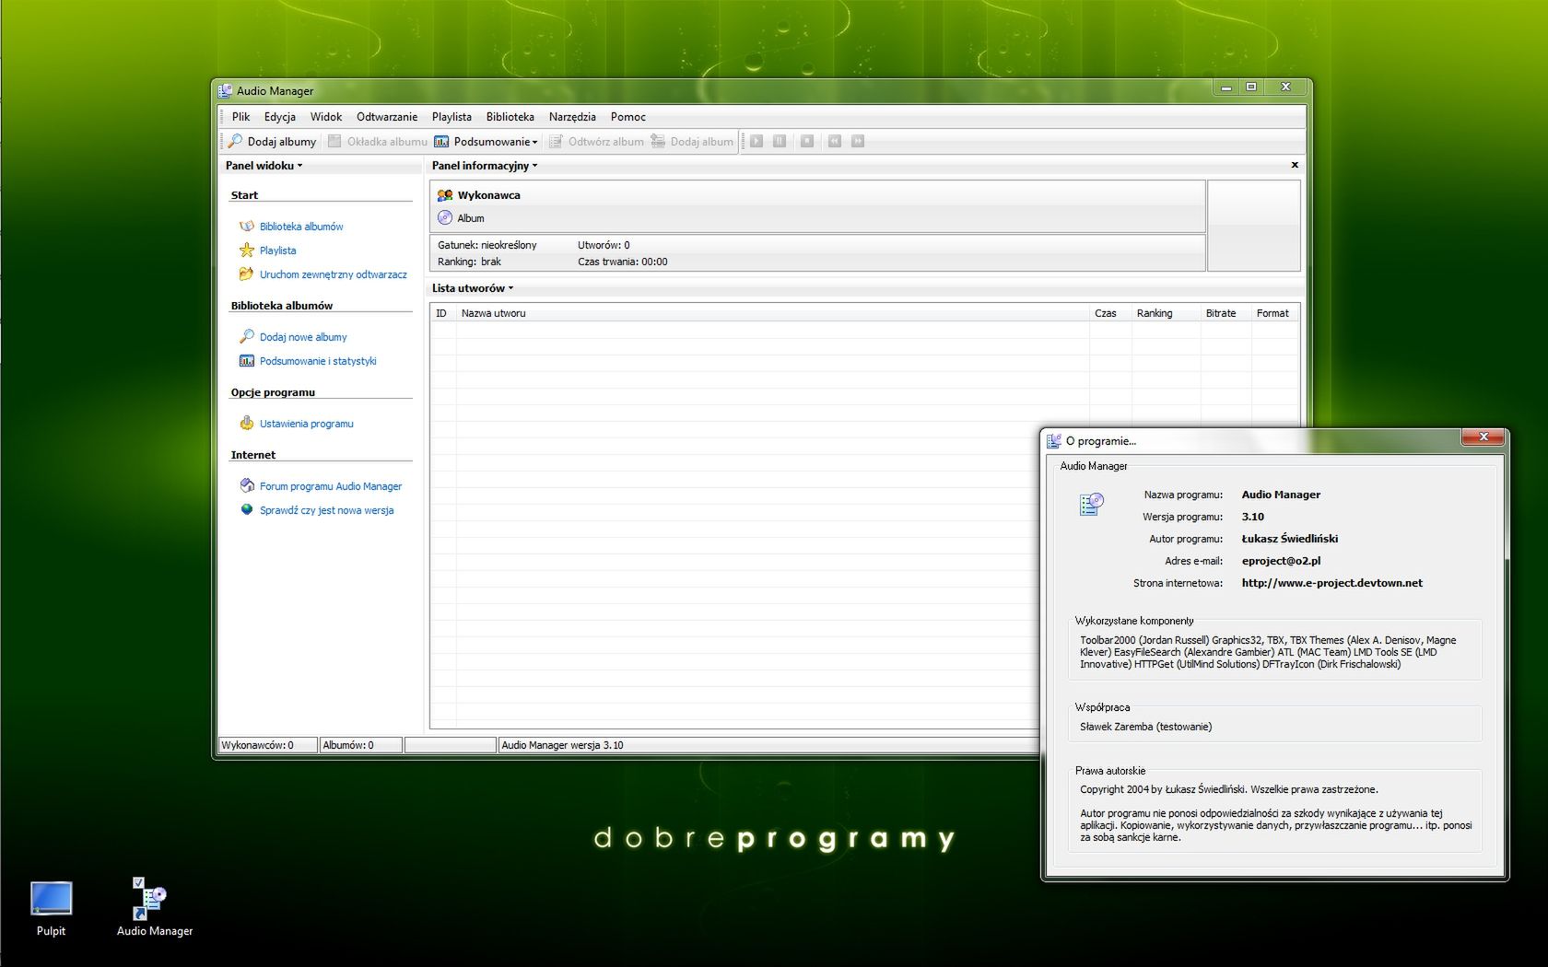This screenshot has width=1548, height=967.
Task: Click Dodaj nowe albumy link
Action: point(303,337)
